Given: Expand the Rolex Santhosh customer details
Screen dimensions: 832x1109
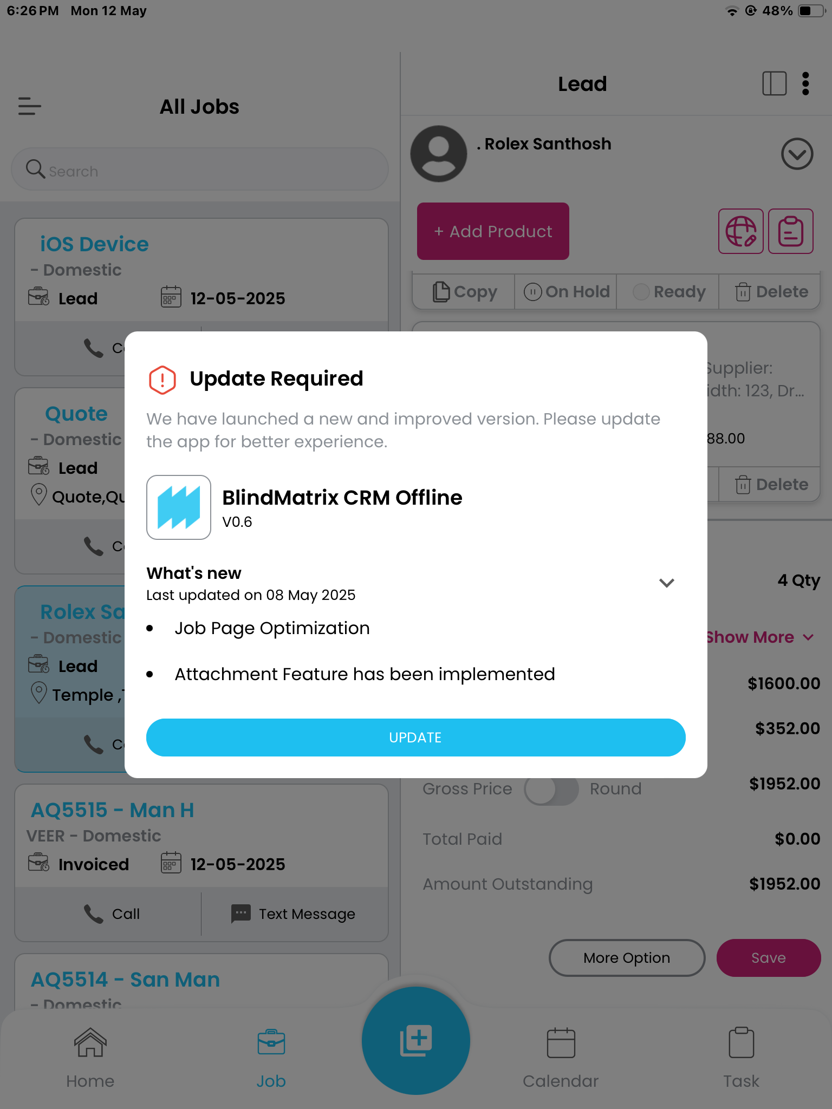Looking at the screenshot, I should pyautogui.click(x=797, y=154).
